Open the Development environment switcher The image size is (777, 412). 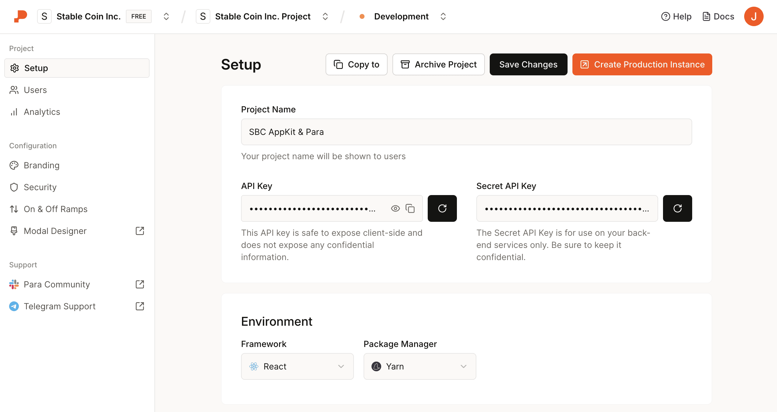click(443, 16)
